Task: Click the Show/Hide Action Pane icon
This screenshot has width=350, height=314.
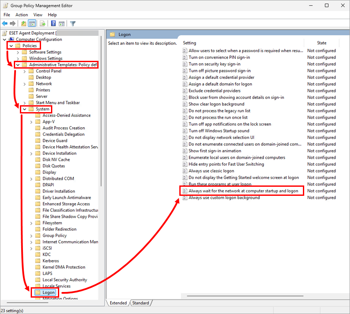Action: [x=62, y=23]
